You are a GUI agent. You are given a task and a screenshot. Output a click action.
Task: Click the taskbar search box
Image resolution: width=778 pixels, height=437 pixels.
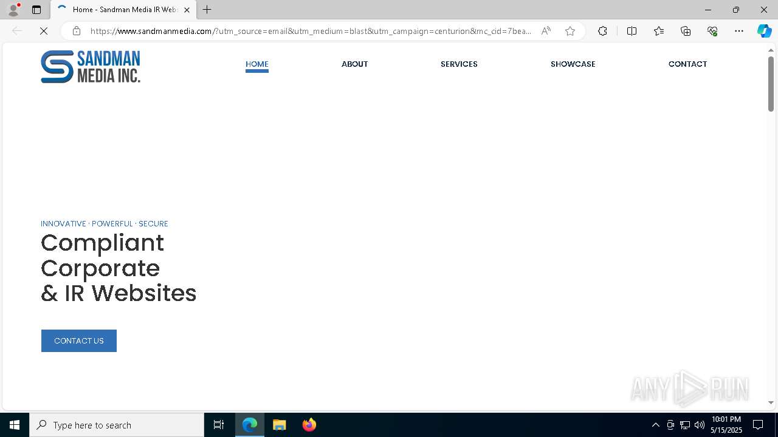(x=117, y=425)
